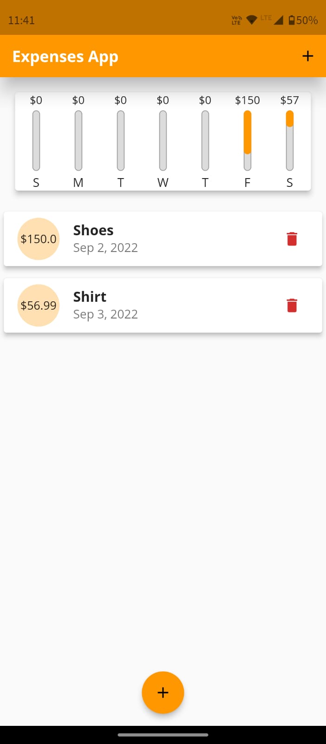The image size is (326, 744).
Task: Click the $56.99 amount circle for Shirt
Action: (38, 305)
